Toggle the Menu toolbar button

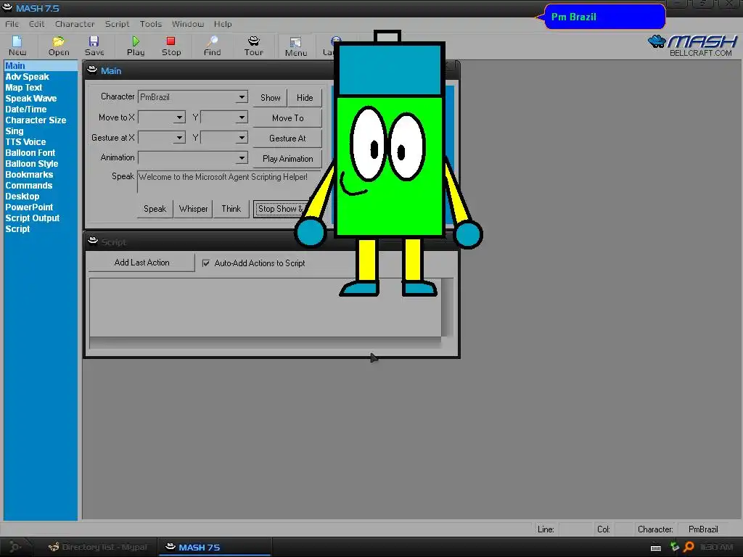296,46
